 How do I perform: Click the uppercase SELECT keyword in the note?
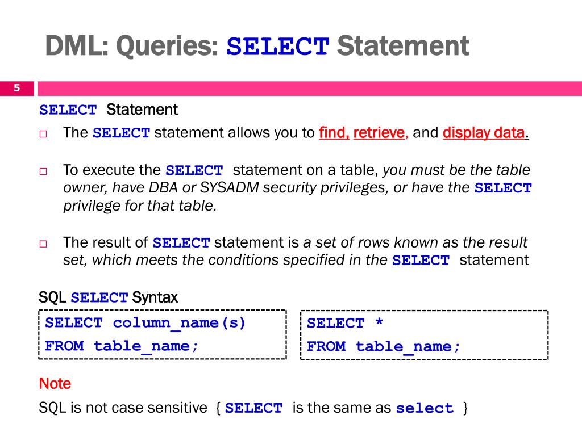coord(253,408)
